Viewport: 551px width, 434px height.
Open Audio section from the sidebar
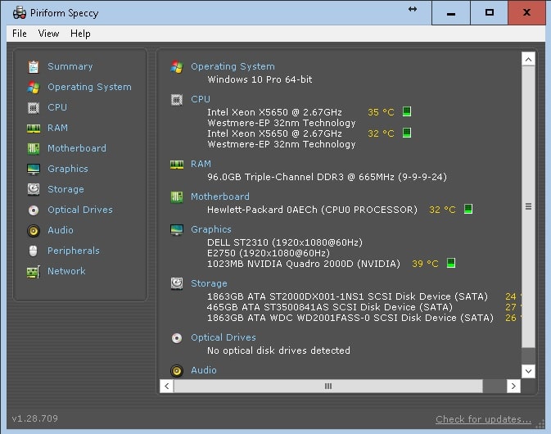[61, 230]
